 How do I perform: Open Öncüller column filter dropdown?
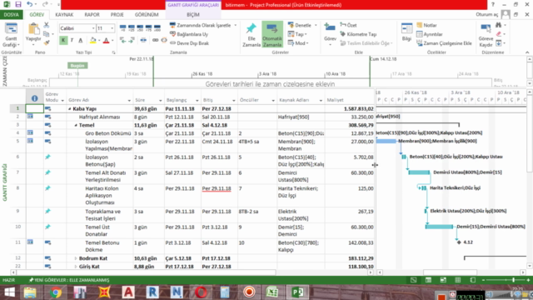273,100
